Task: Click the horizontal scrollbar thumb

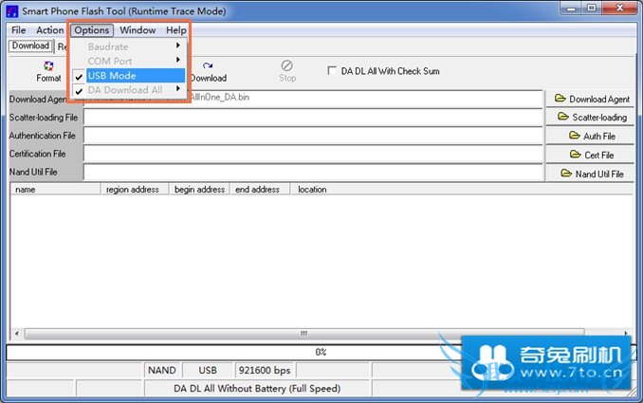Action: [x=304, y=334]
